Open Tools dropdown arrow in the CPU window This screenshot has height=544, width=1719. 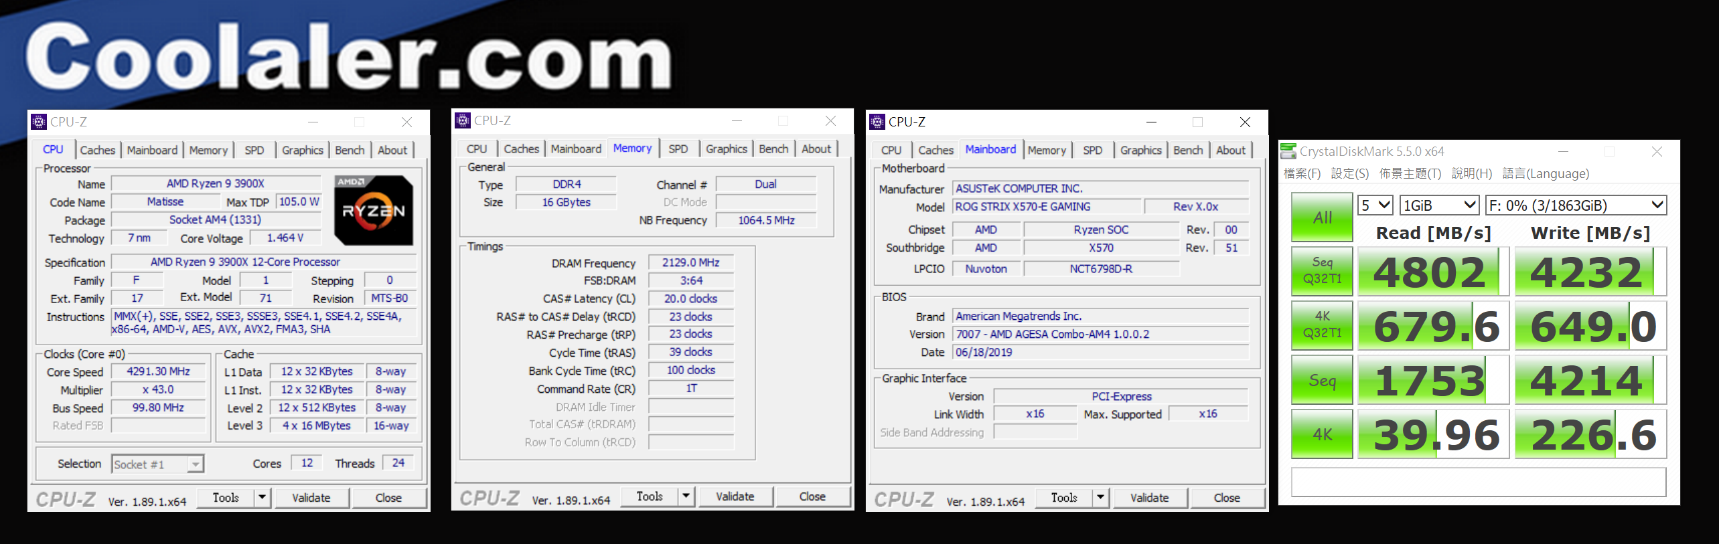[x=263, y=498]
